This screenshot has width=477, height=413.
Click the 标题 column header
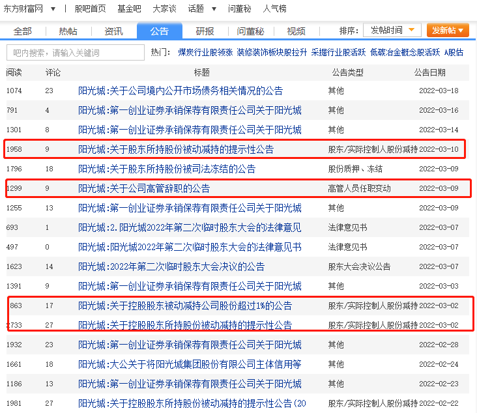tap(202, 72)
